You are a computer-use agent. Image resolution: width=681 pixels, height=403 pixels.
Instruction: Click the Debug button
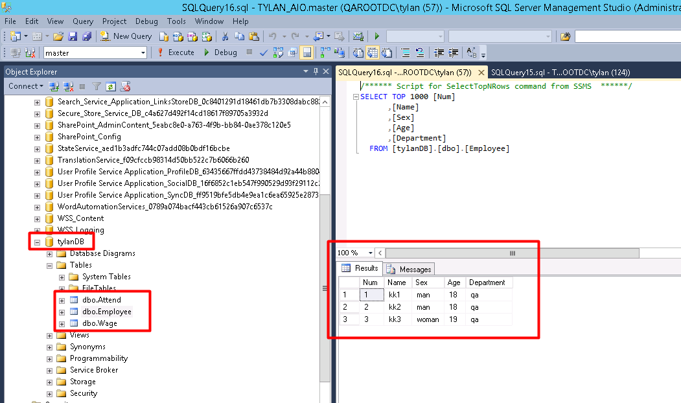click(221, 52)
